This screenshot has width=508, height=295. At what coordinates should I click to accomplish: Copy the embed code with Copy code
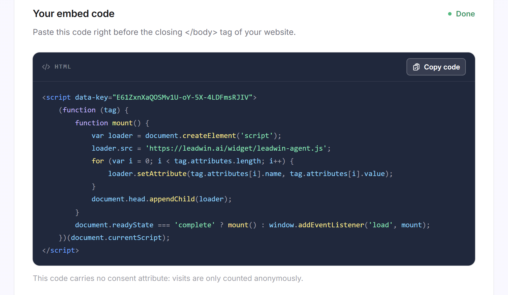(x=436, y=67)
